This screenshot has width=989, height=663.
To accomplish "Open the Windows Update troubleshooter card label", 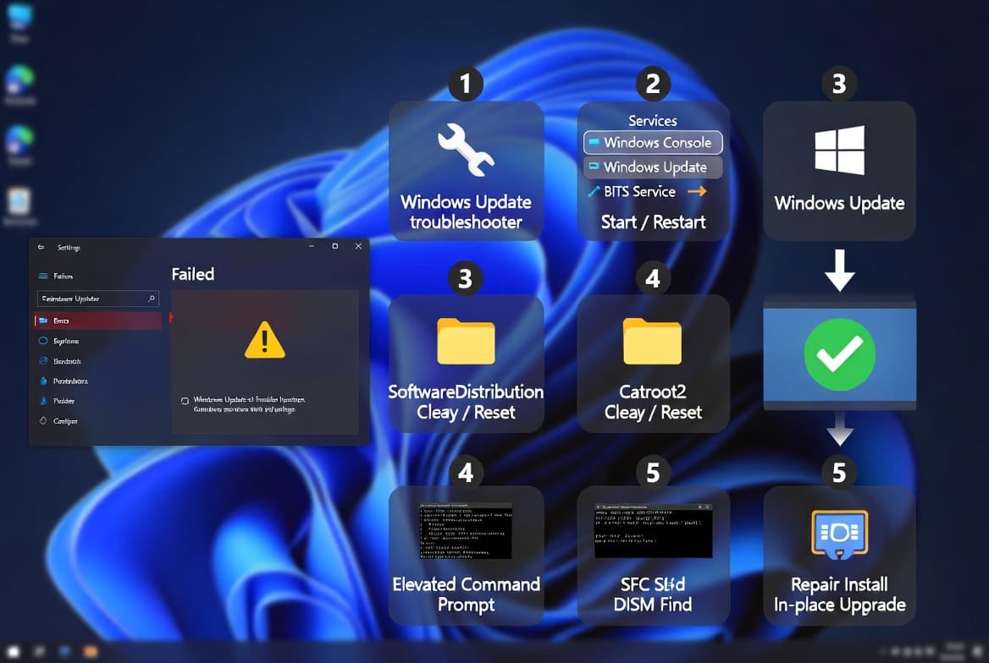I will (466, 211).
